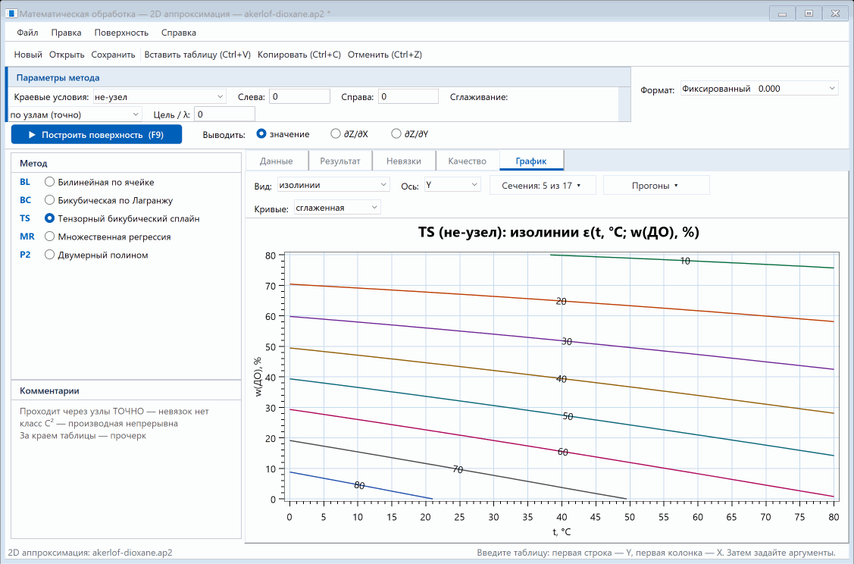The height and width of the screenshot is (564, 854).
Task: Switch to the Качество tab
Action: [468, 161]
